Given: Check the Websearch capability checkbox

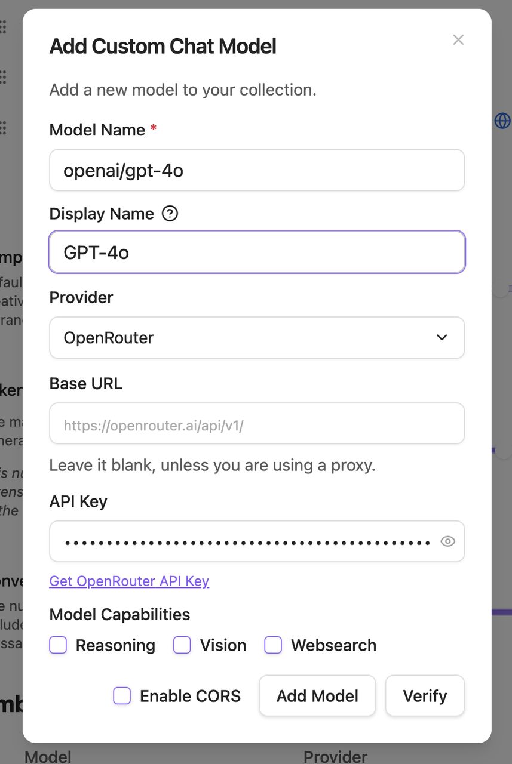Looking at the screenshot, I should 273,645.
